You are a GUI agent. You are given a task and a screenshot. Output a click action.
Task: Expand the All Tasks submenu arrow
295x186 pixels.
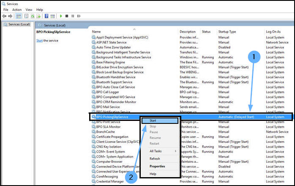click(175, 151)
